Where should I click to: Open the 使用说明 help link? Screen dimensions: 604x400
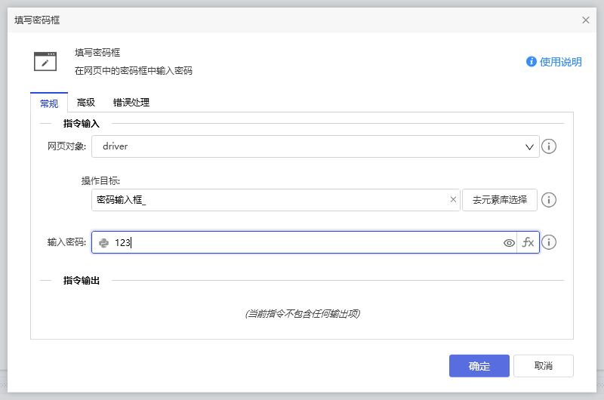click(x=560, y=62)
